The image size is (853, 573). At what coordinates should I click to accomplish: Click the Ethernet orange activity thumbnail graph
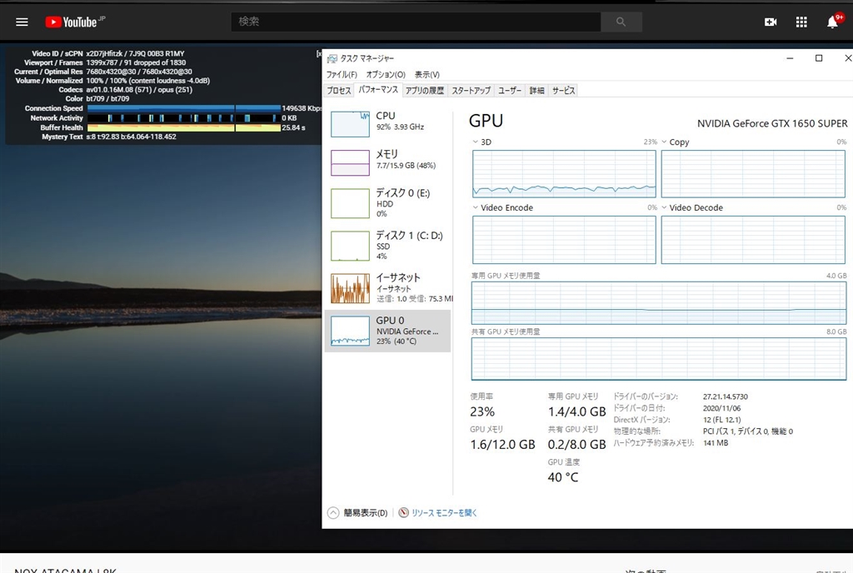click(x=351, y=288)
